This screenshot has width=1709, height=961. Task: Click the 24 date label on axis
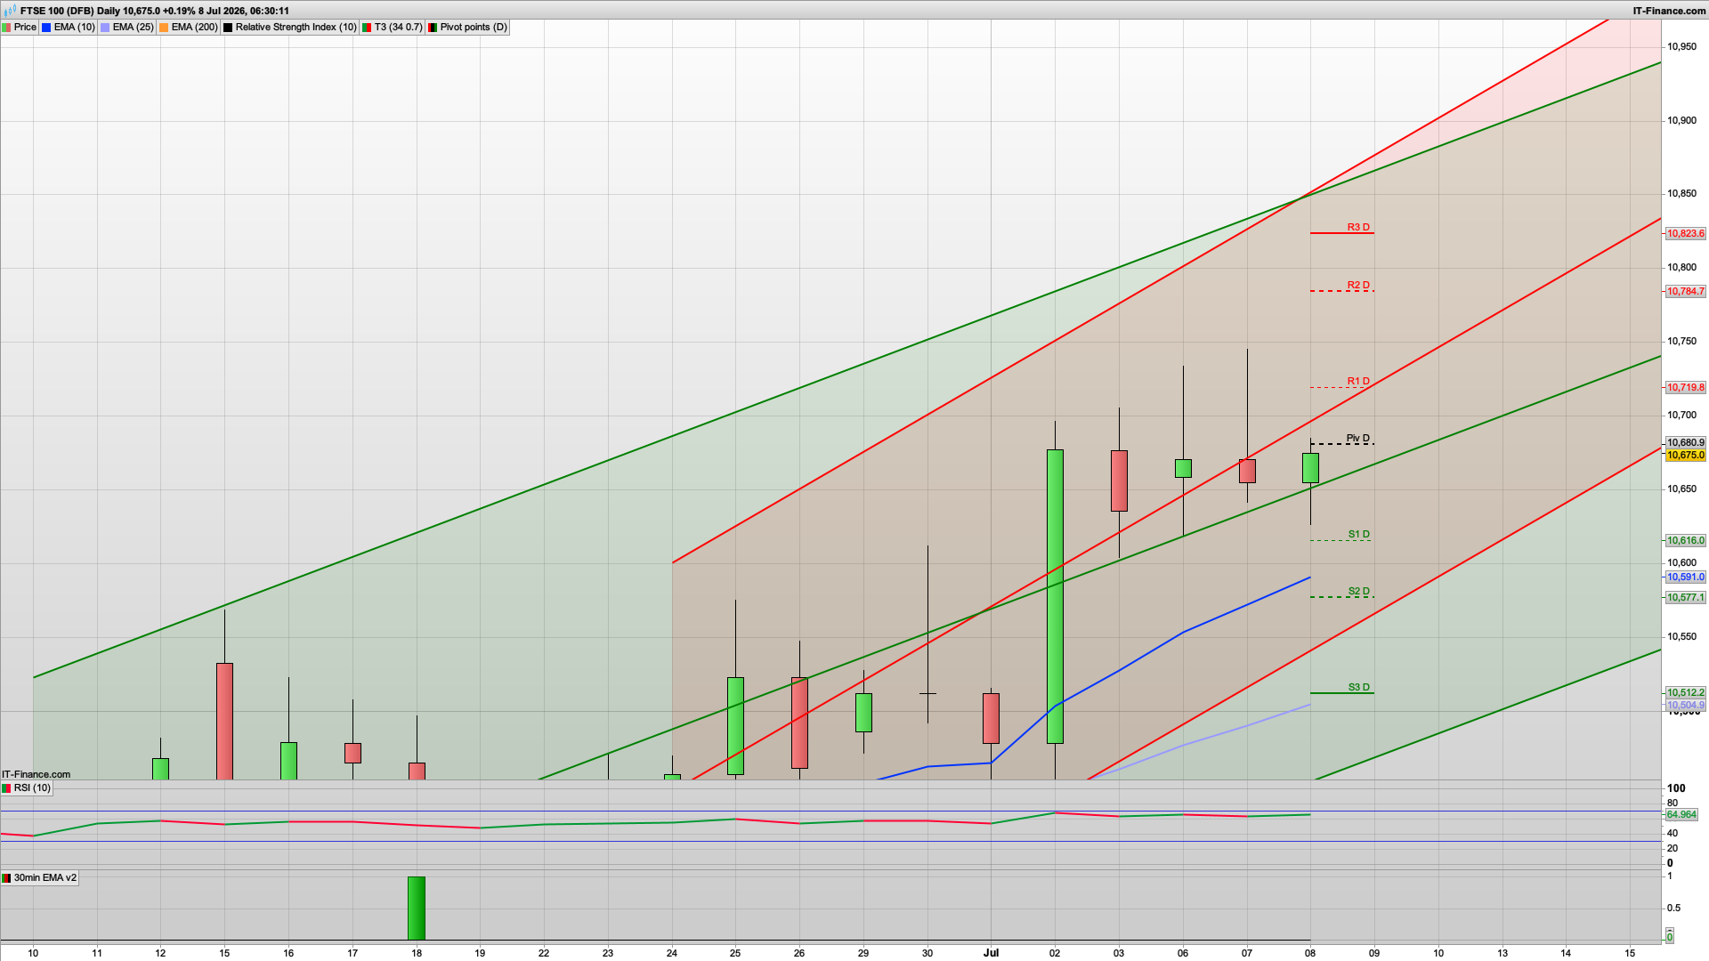pyautogui.click(x=672, y=953)
